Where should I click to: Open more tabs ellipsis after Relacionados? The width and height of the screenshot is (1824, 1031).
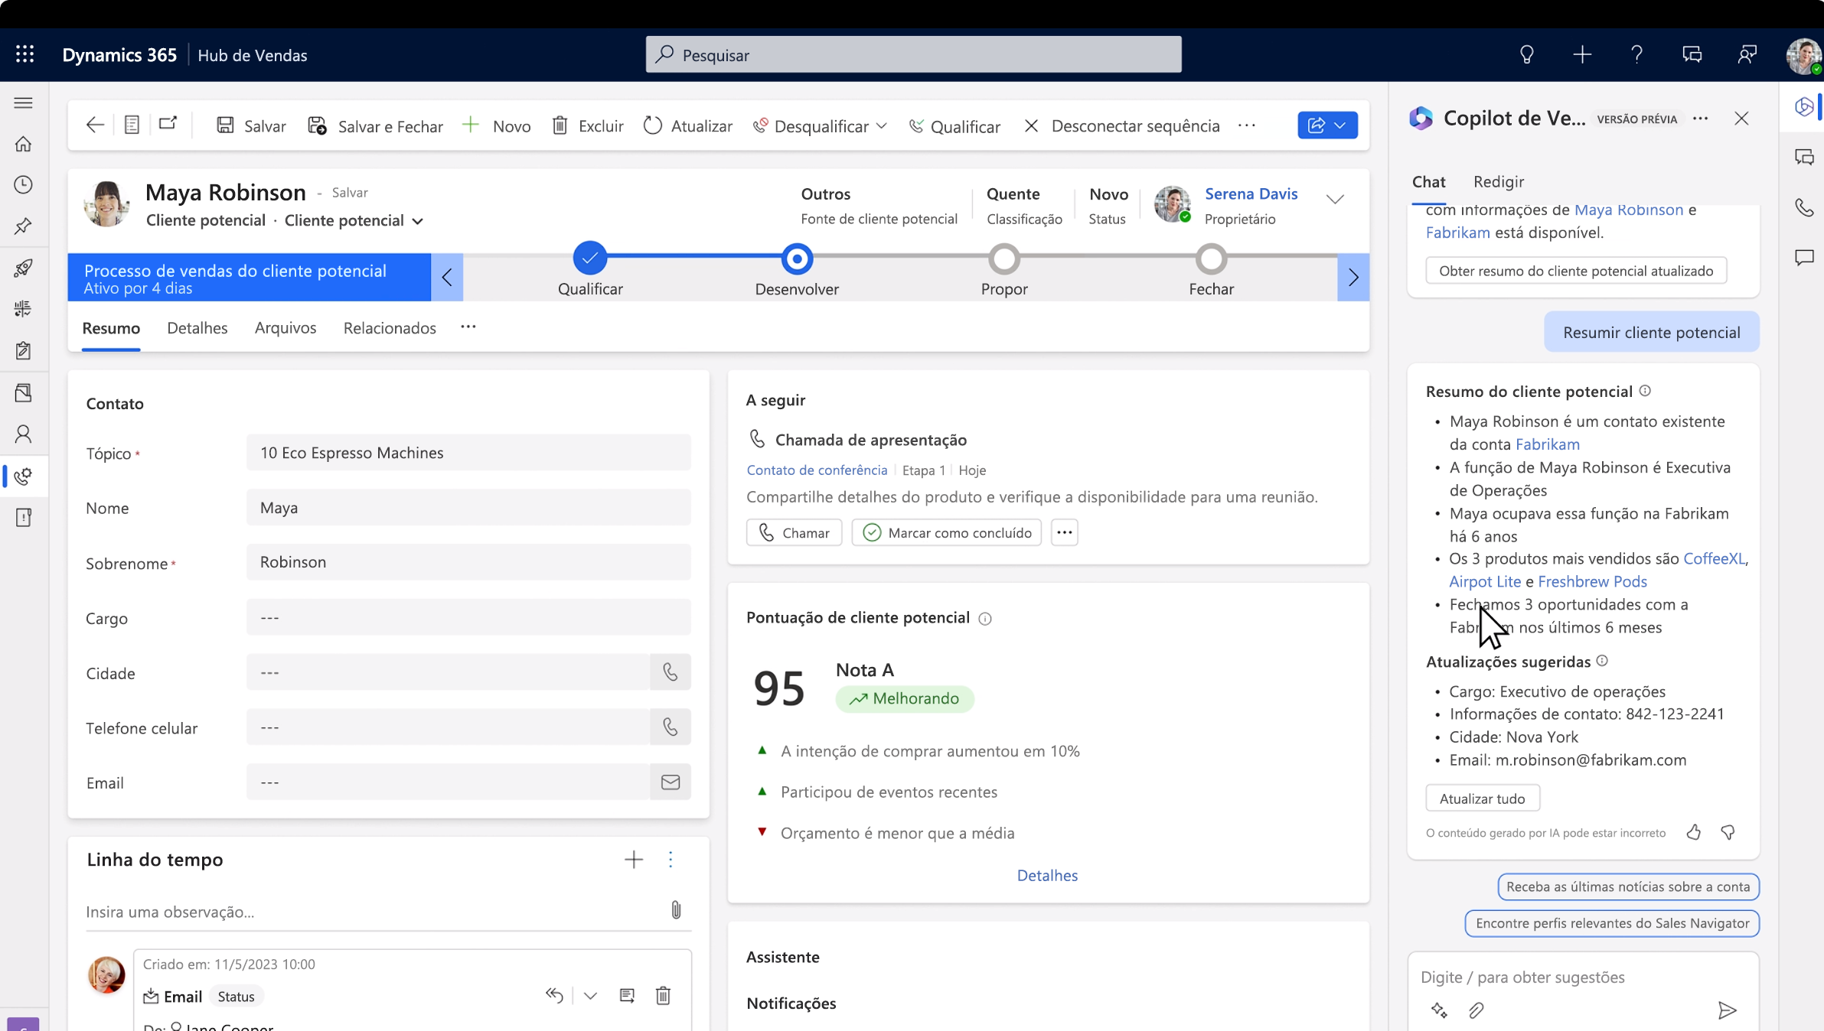[468, 327]
